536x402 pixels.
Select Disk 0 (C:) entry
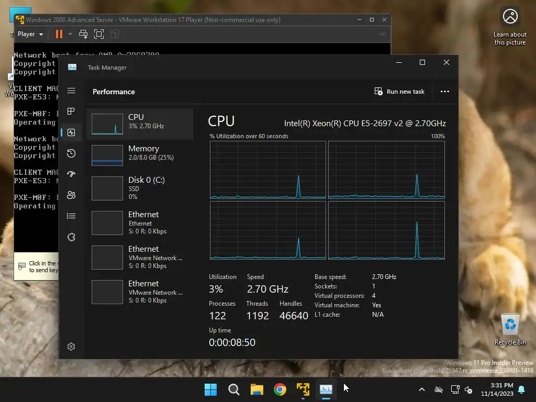tap(140, 188)
